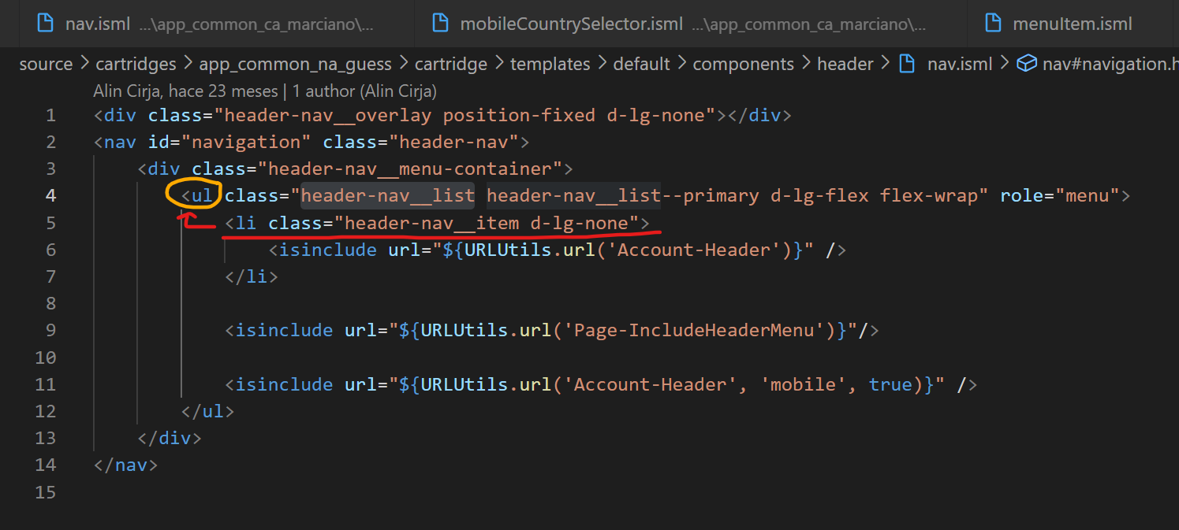Click app_common_na_guess in the breadcrumb path
This screenshot has height=530, width=1179.
pyautogui.click(x=295, y=63)
